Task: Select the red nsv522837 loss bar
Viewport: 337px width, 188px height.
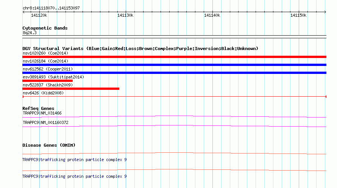Action: coord(71,89)
